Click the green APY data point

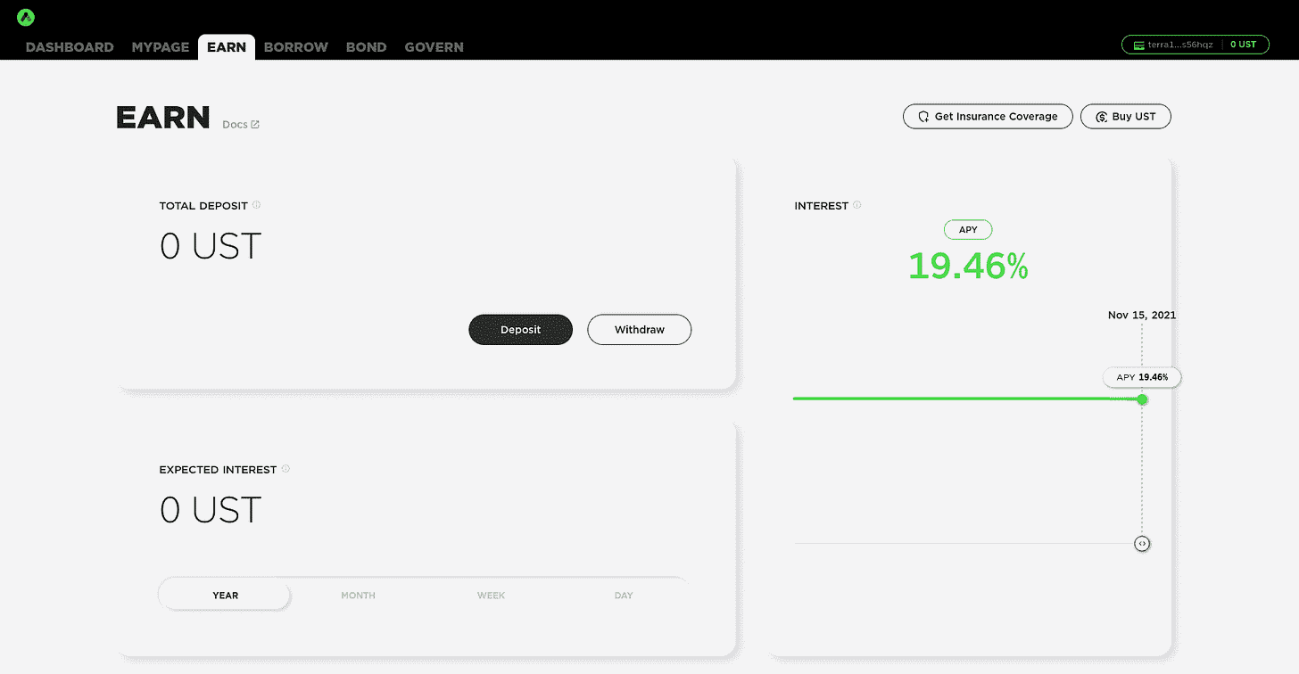coord(1142,399)
